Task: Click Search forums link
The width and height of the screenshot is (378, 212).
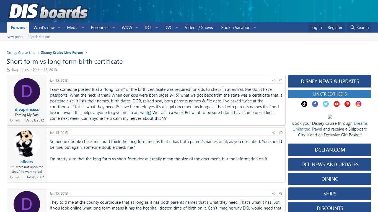Action: point(39,37)
